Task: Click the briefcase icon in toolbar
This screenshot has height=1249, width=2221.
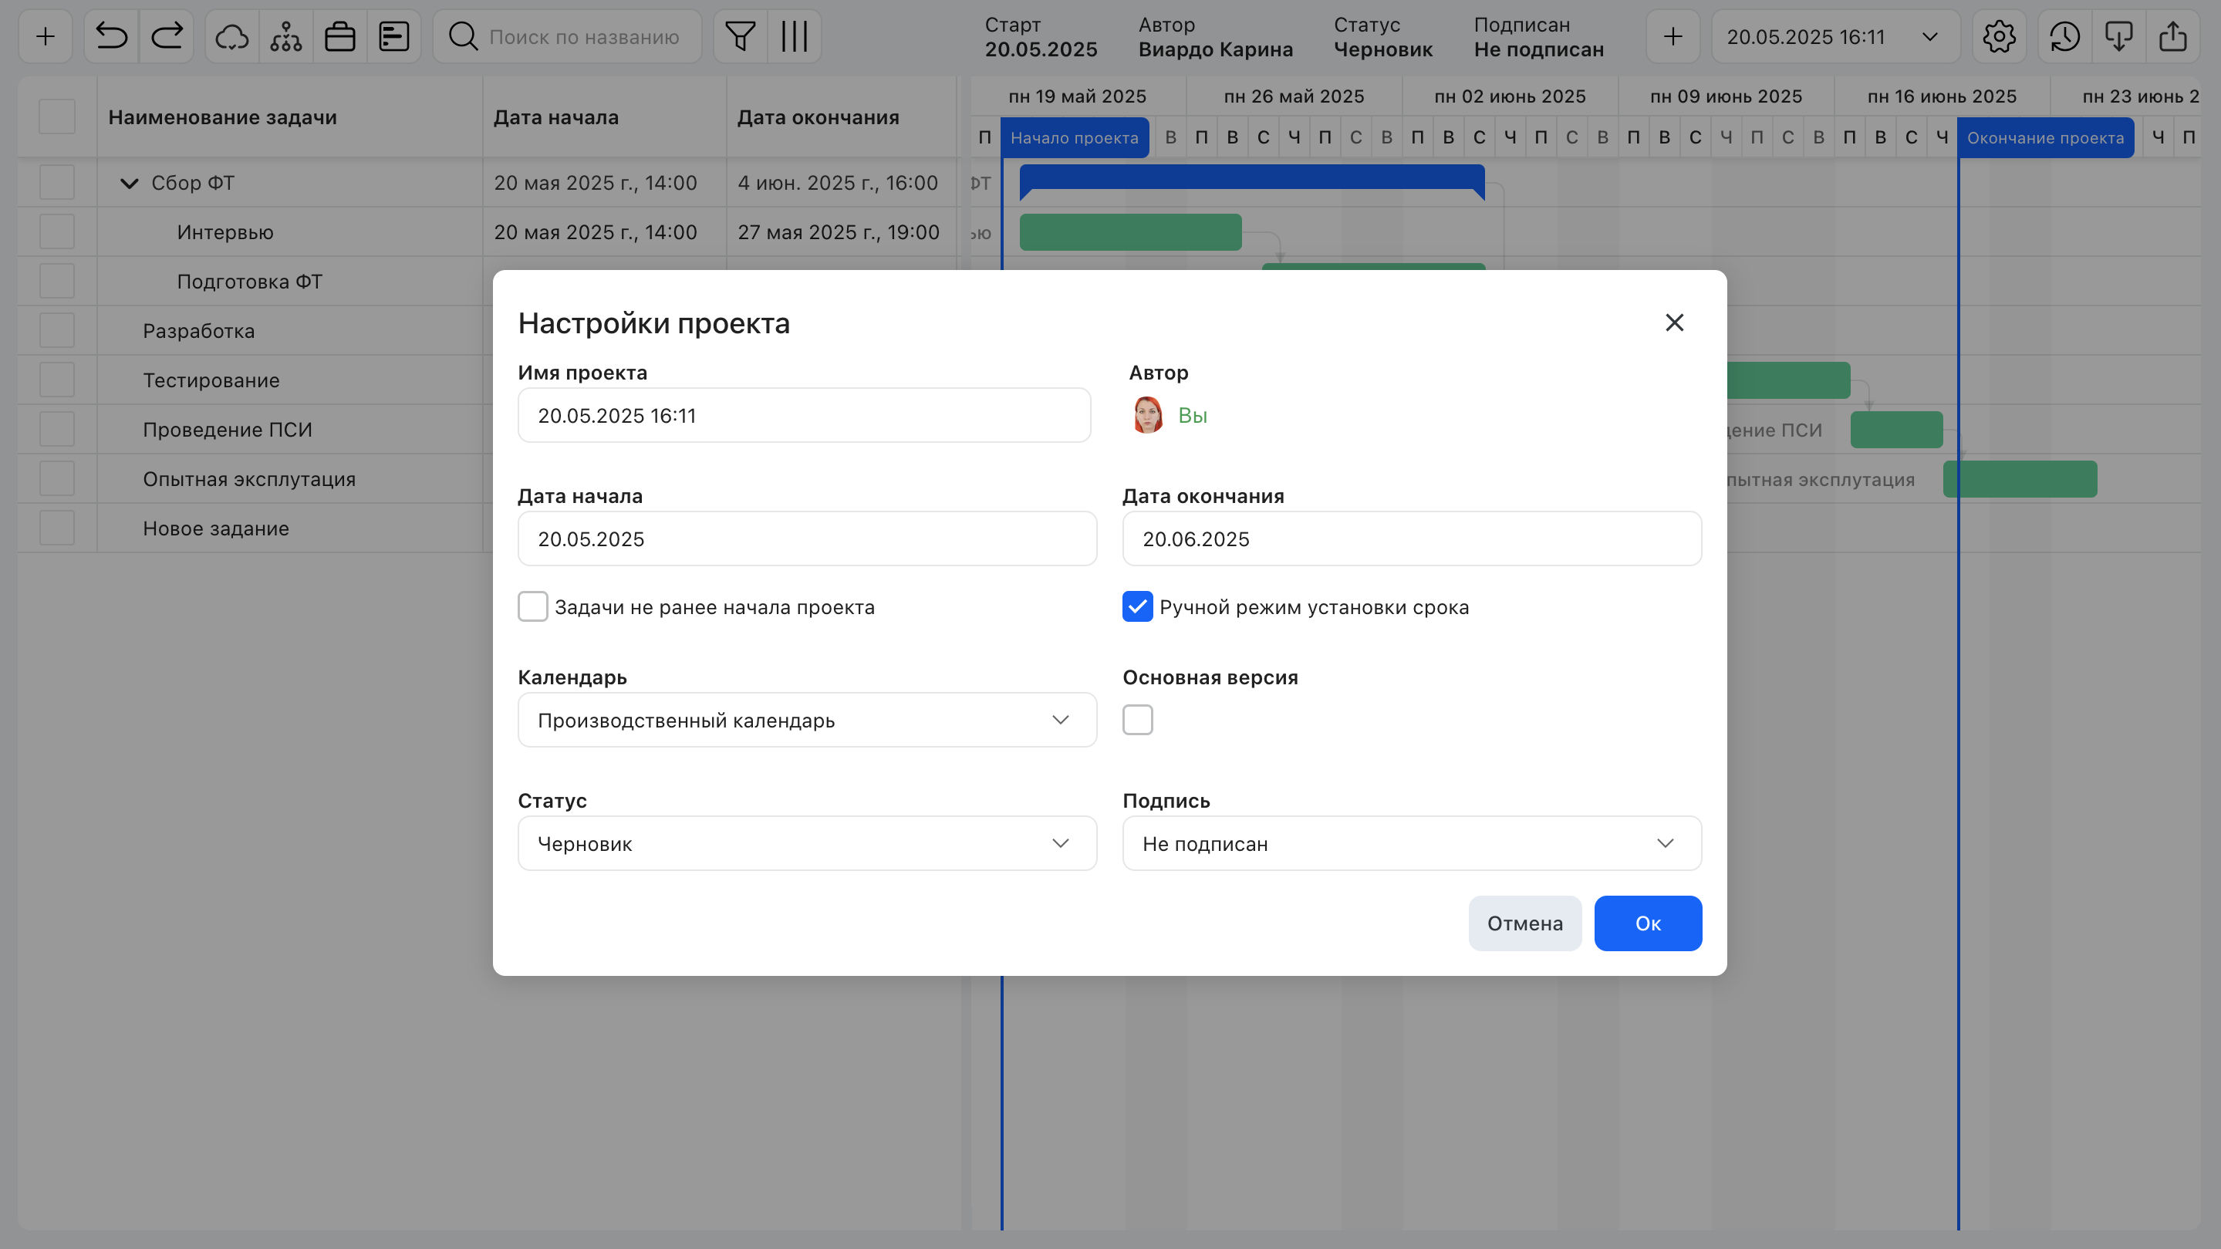Action: tap(339, 36)
